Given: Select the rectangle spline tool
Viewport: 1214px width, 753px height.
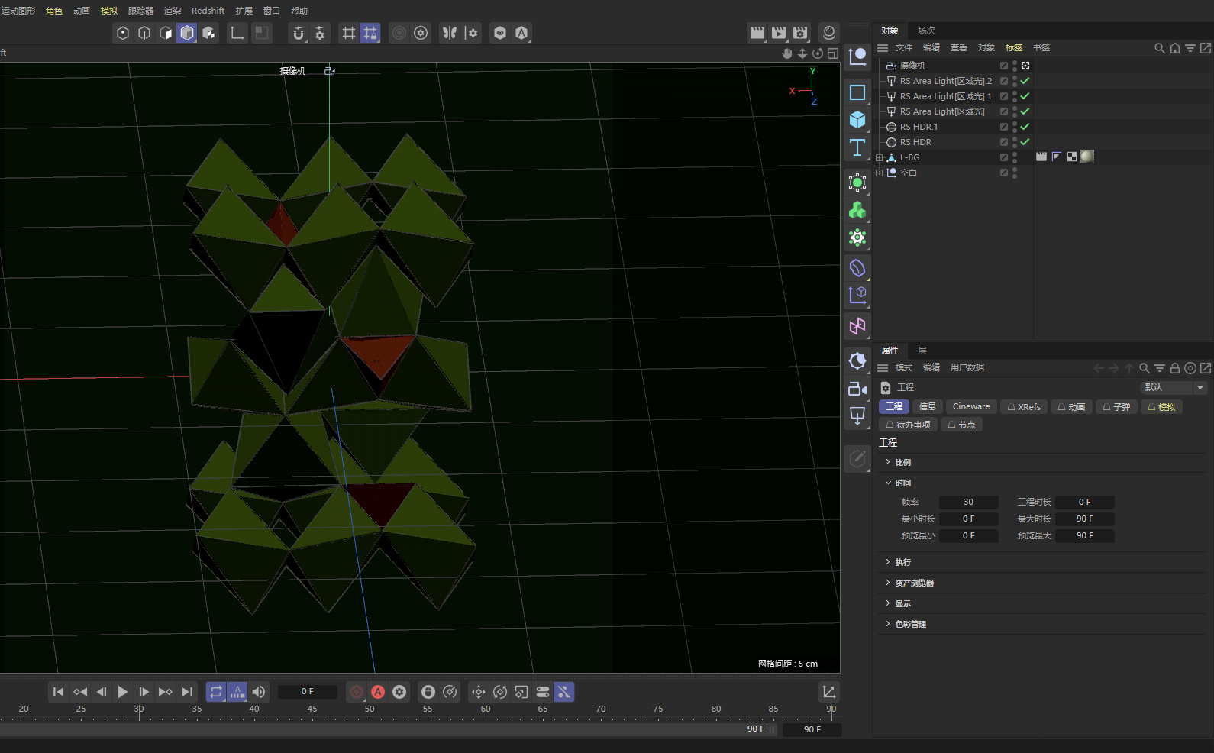Looking at the screenshot, I should tap(857, 92).
